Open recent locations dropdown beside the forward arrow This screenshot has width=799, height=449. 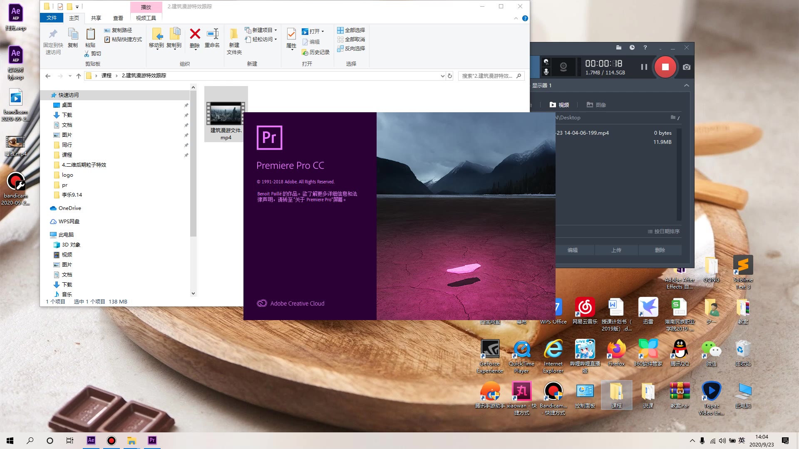coord(70,76)
